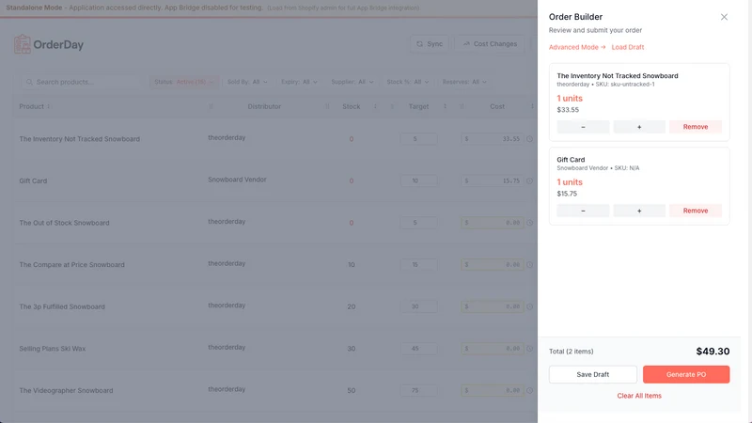This screenshot has width=752, height=423.
Task: Open cost history icon for Videographer Snowboard
Action: coord(529,390)
